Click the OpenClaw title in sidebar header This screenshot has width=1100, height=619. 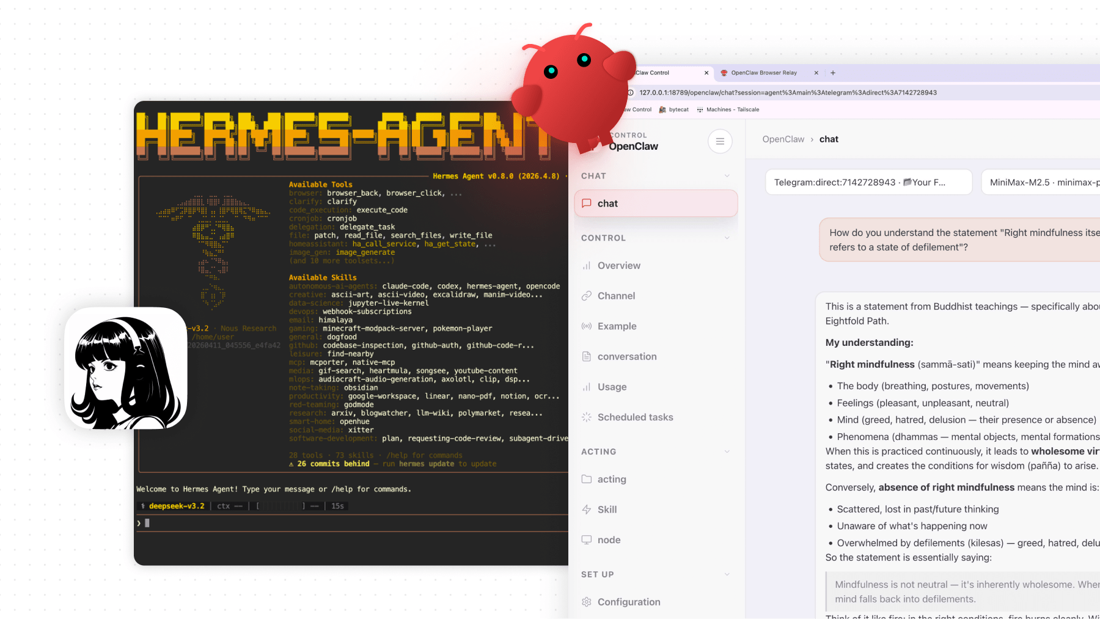633,147
